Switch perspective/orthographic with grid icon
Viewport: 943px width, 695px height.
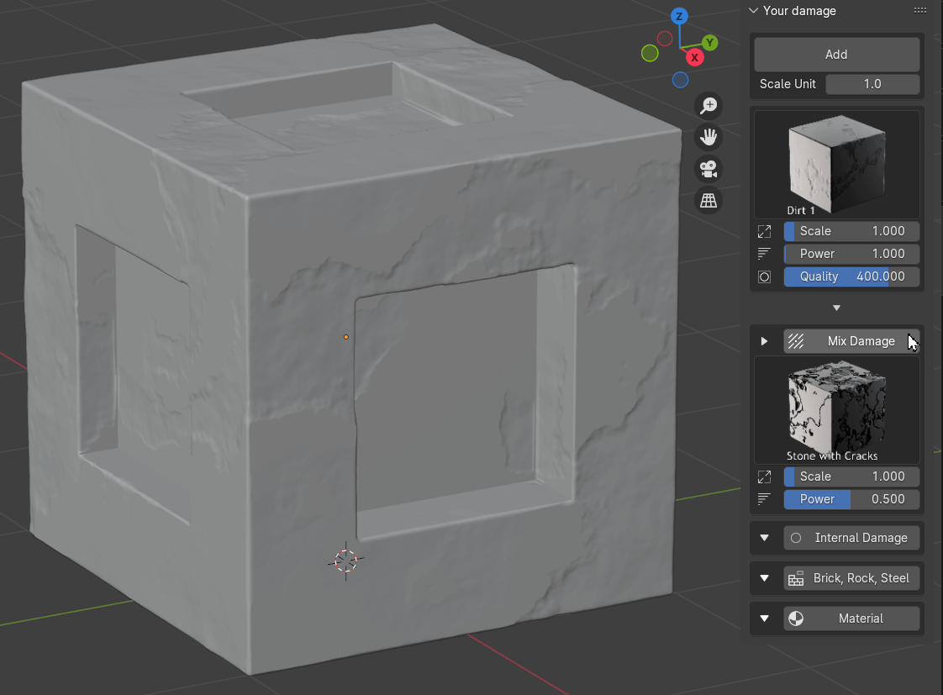[x=709, y=201]
